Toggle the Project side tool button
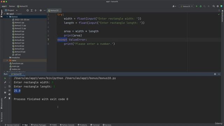The height and width of the screenshot is (126, 224). click(1, 13)
